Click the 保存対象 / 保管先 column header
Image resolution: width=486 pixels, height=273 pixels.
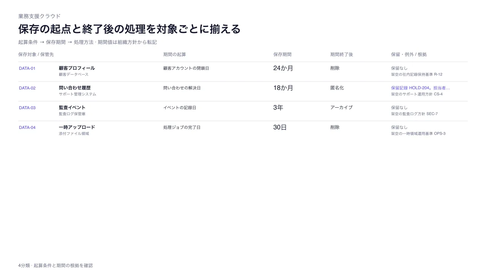pyautogui.click(x=36, y=55)
